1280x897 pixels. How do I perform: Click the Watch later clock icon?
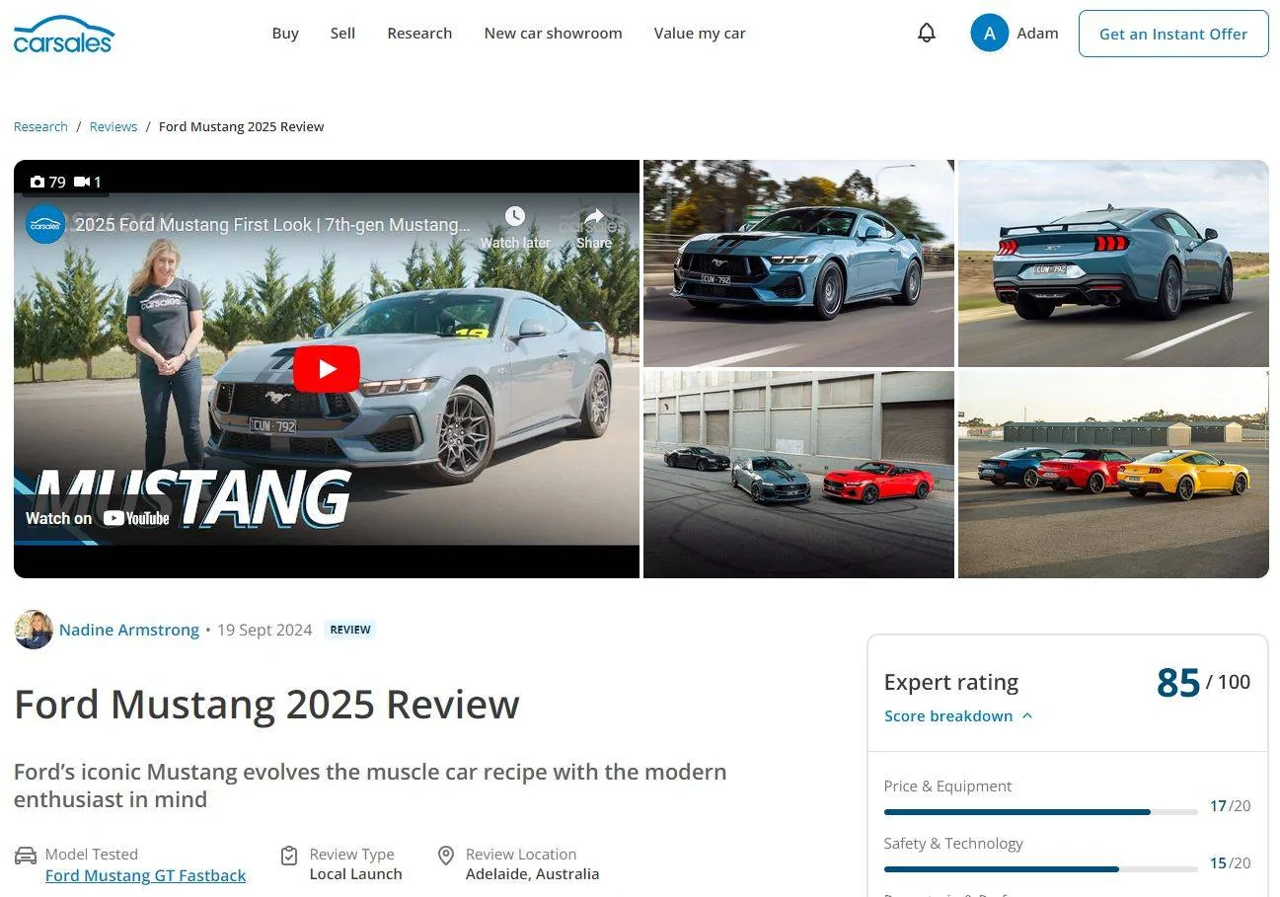click(514, 216)
